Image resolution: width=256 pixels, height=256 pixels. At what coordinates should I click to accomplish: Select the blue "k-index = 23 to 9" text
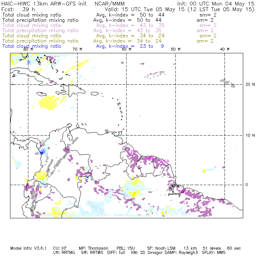coord(137,46)
